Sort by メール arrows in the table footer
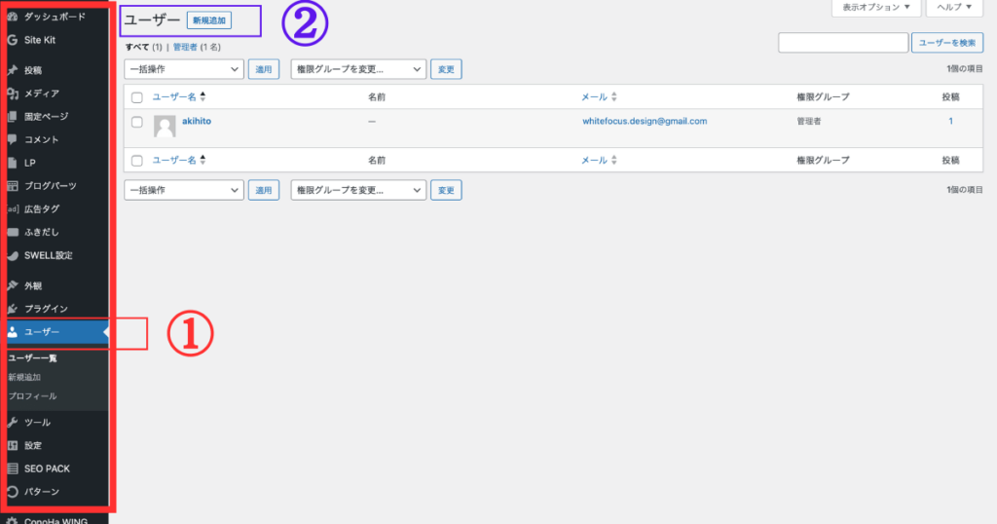This screenshot has width=997, height=524. (x=613, y=160)
